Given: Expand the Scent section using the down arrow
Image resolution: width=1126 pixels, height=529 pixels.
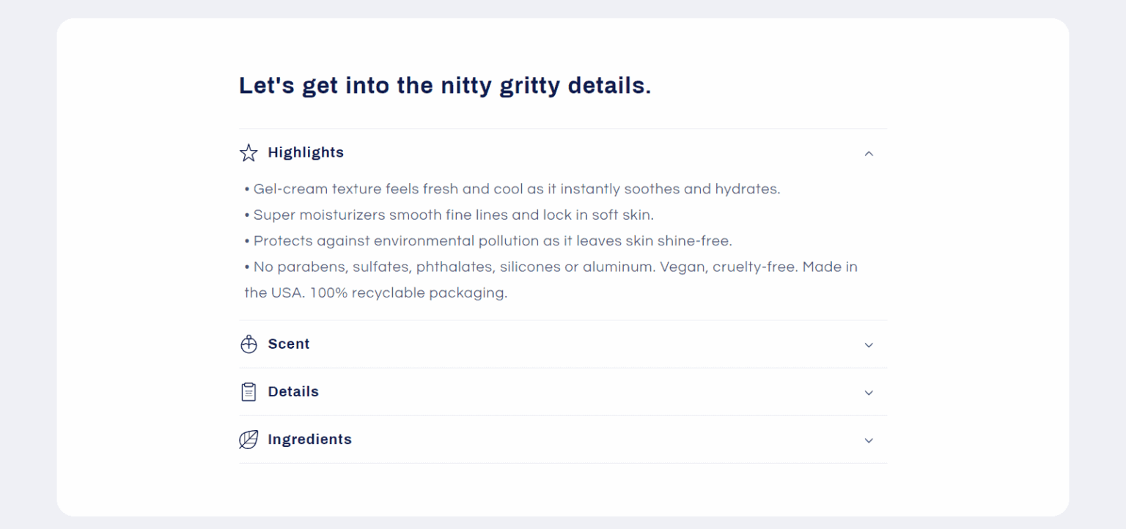Looking at the screenshot, I should (869, 344).
